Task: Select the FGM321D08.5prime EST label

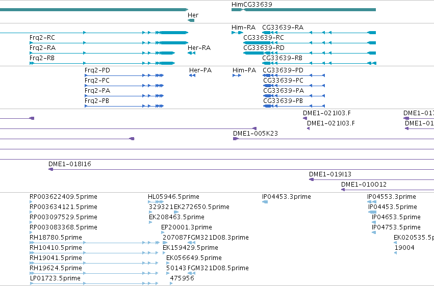Action: pyautogui.click(x=218, y=268)
